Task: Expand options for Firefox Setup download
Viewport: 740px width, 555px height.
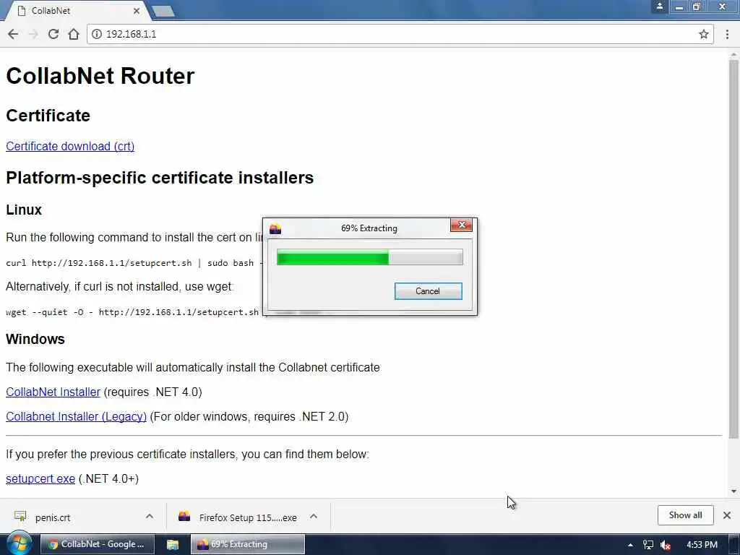Action: pyautogui.click(x=314, y=516)
